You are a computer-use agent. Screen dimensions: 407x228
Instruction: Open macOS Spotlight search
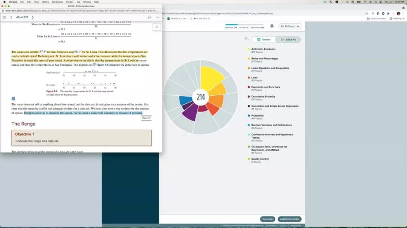375,2
